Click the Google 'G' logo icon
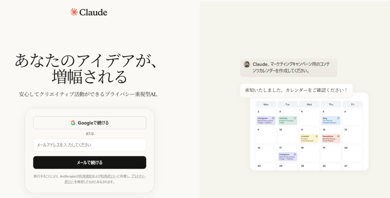The image size is (390, 198). coord(73,123)
